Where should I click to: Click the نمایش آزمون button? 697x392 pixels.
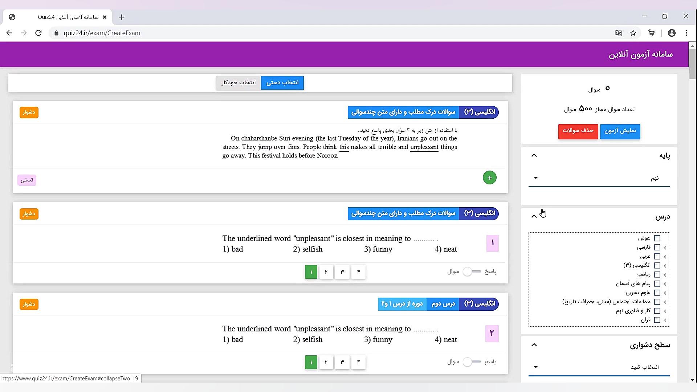(x=620, y=131)
